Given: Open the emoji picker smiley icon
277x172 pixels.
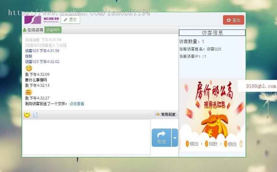Looking at the screenshot, I should (27, 115).
